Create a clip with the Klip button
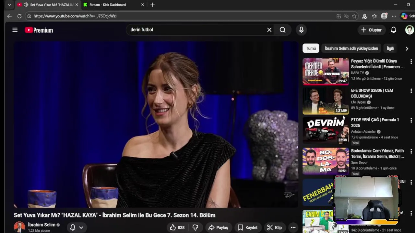The height and width of the screenshot is (233, 415). click(x=275, y=227)
